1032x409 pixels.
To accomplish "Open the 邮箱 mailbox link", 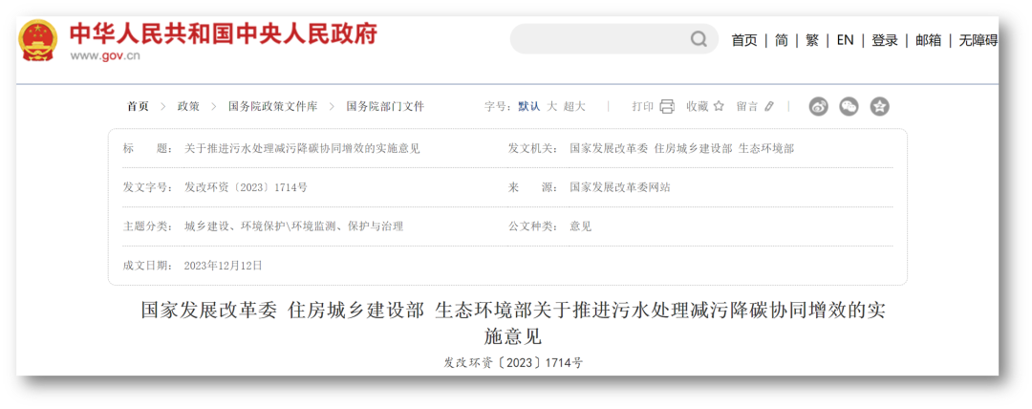I will tap(929, 40).
